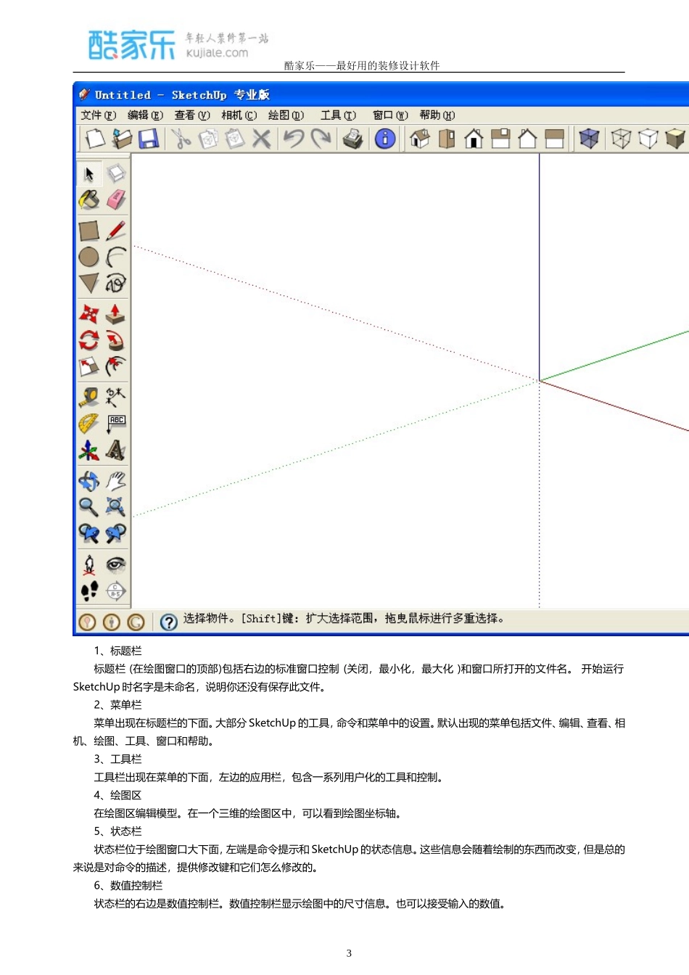The image size is (689, 975).
Task: Select the Line pencil tool
Action: pyautogui.click(x=116, y=231)
